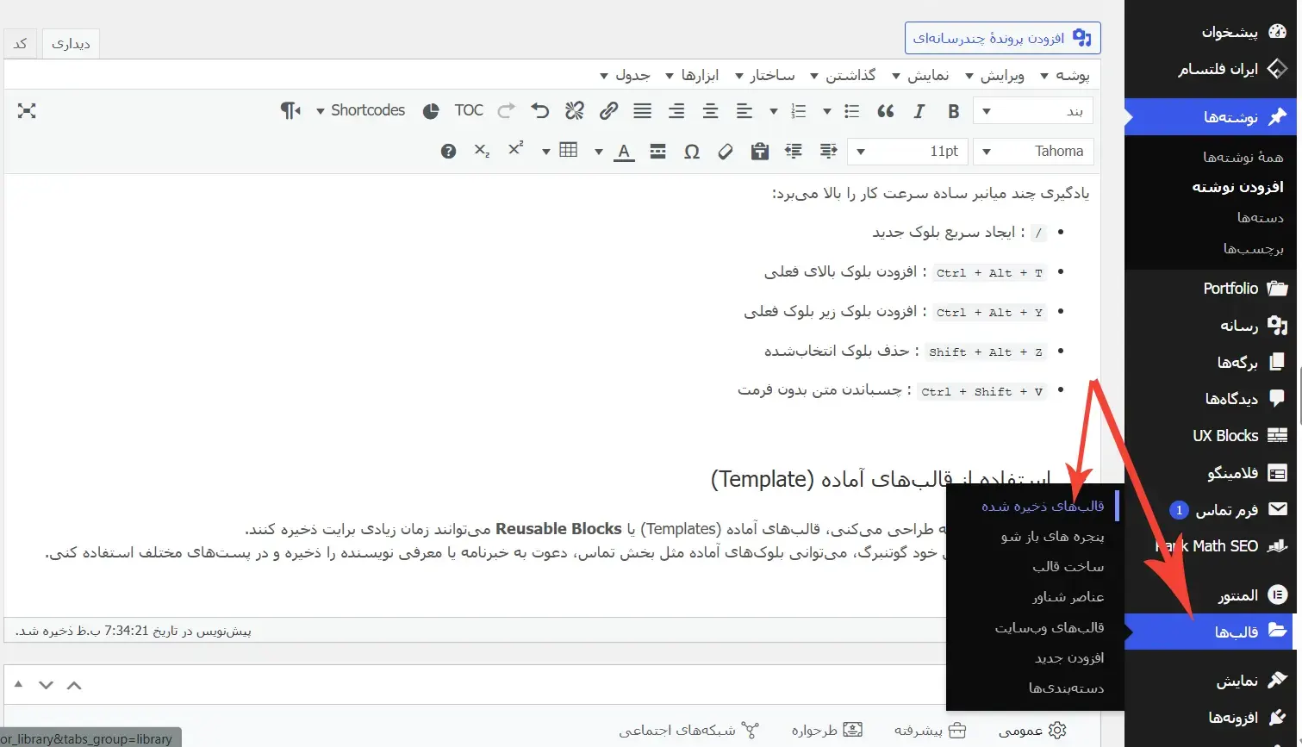Toggle the bulleted list button
Image resolution: width=1302 pixels, height=747 pixels.
coord(851,111)
